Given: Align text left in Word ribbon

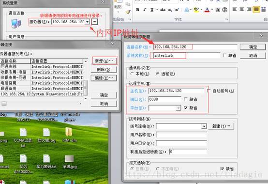Looking at the screenshot, I should tap(235, 9).
